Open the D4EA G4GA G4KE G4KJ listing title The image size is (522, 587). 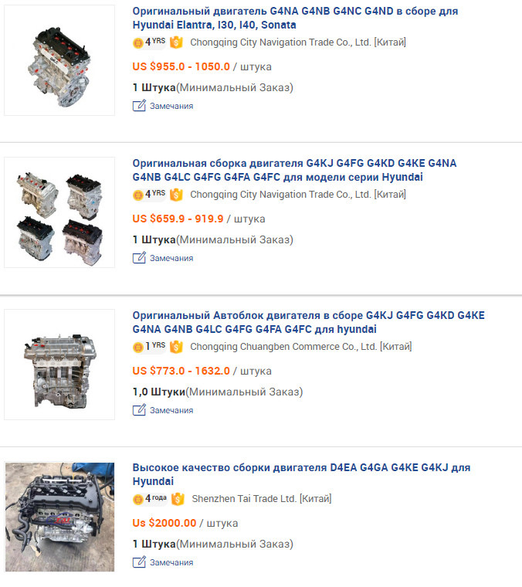point(301,474)
